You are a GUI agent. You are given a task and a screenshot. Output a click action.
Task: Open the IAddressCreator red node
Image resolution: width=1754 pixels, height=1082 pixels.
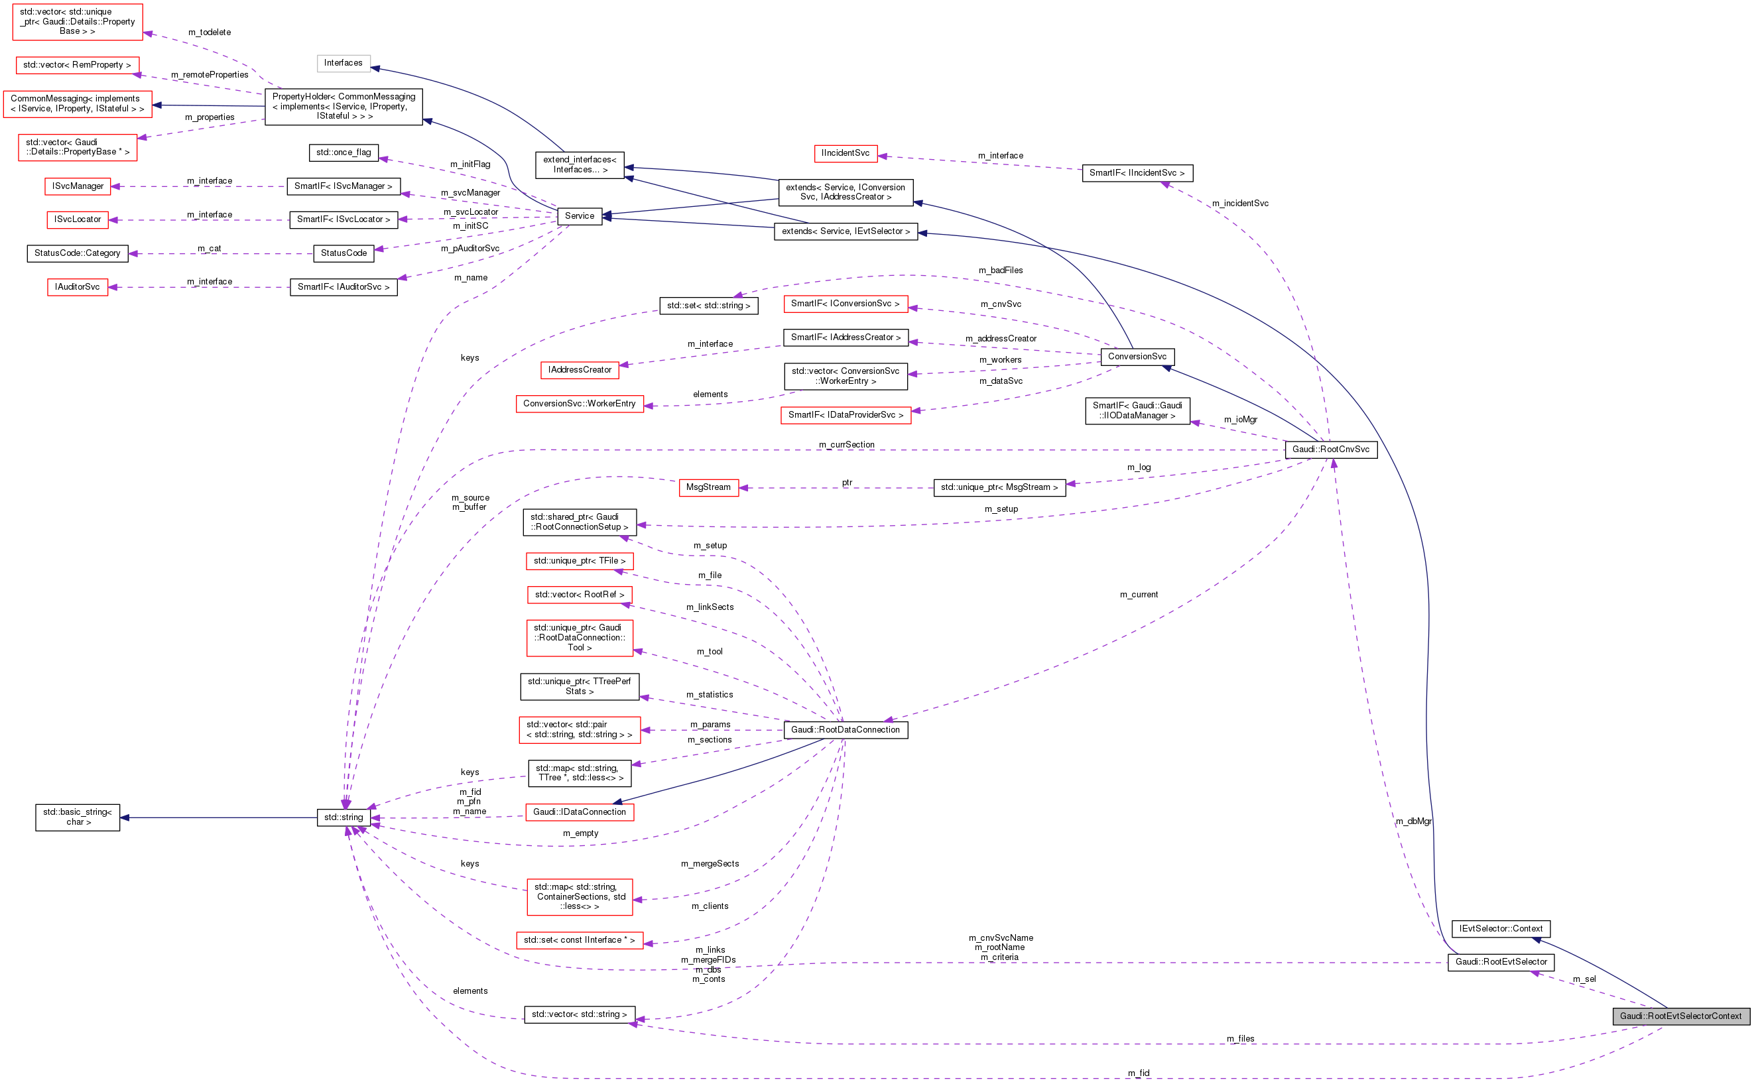[x=579, y=370]
